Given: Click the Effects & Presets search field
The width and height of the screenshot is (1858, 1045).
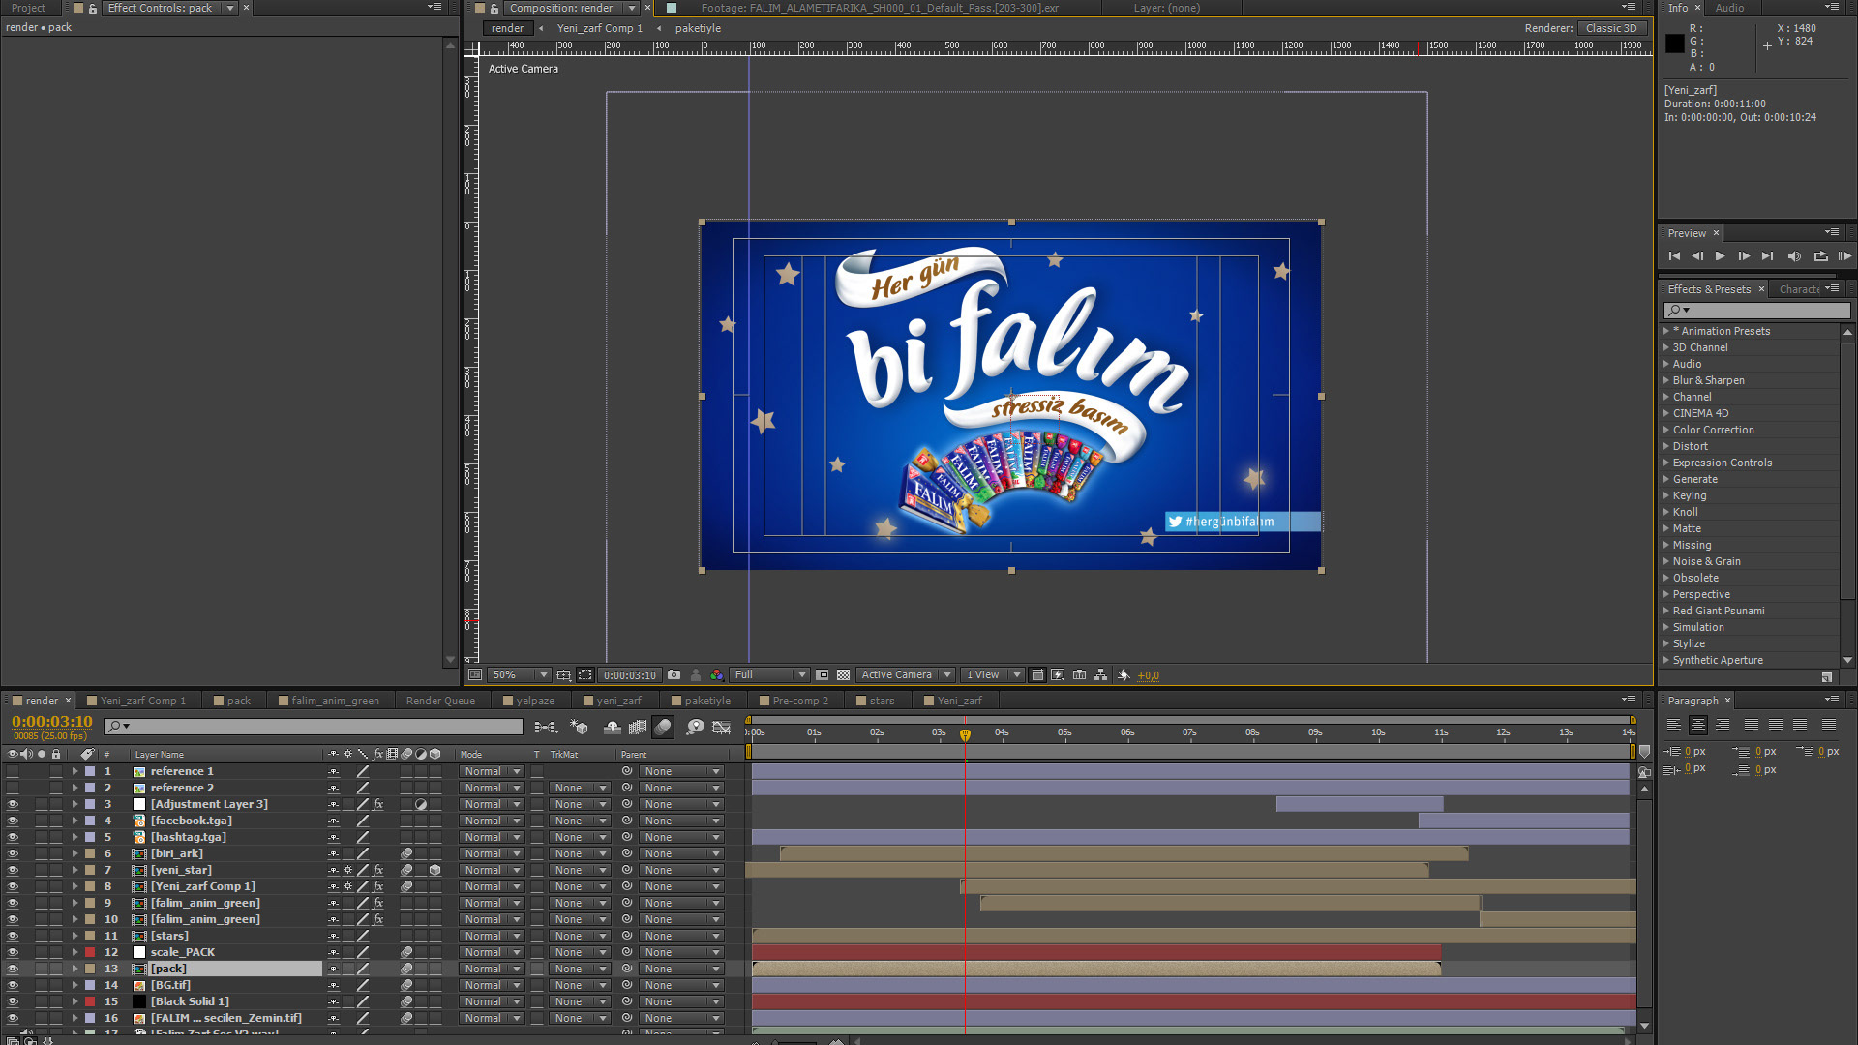Looking at the screenshot, I should point(1766,311).
